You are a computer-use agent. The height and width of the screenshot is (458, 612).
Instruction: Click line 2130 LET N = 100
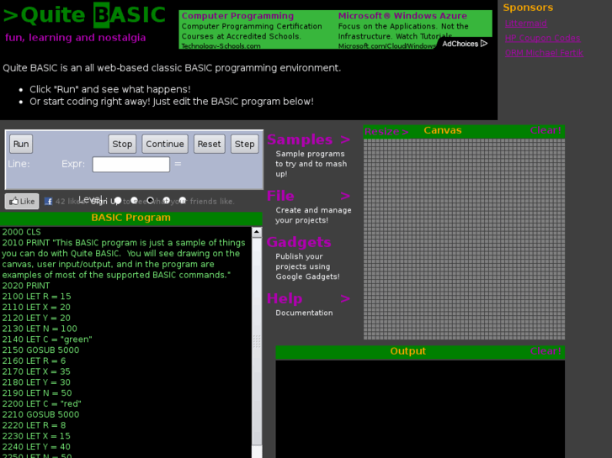(x=40, y=329)
